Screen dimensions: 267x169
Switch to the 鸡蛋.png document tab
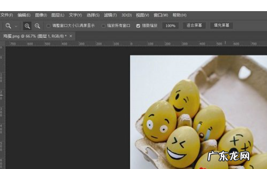tap(35, 36)
